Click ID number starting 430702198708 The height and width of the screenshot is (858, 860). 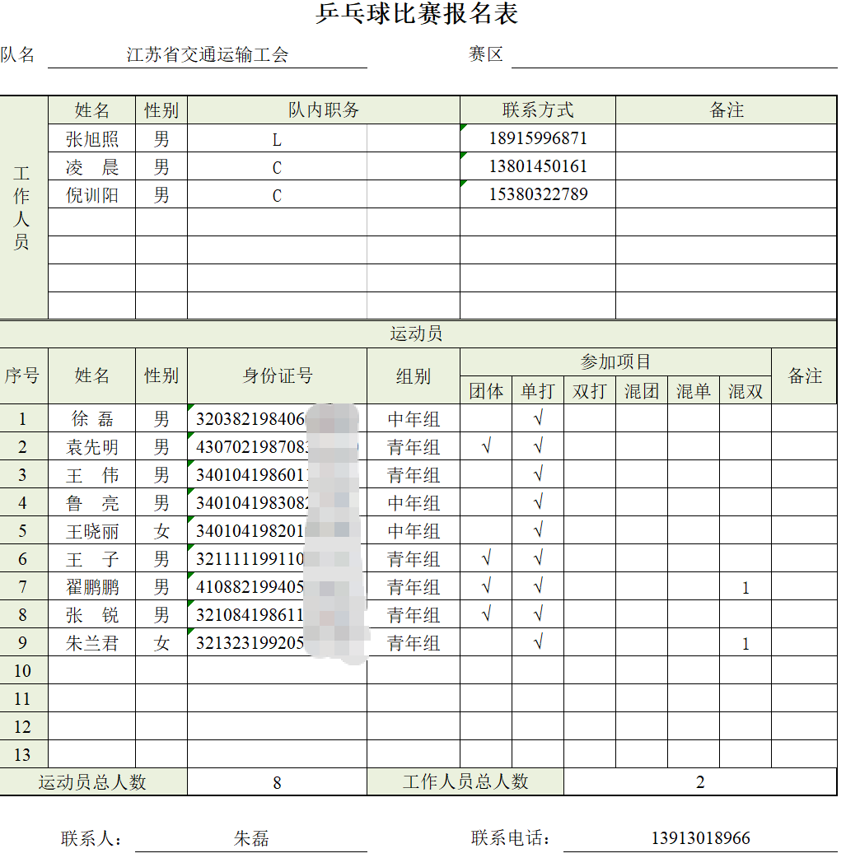(277, 447)
